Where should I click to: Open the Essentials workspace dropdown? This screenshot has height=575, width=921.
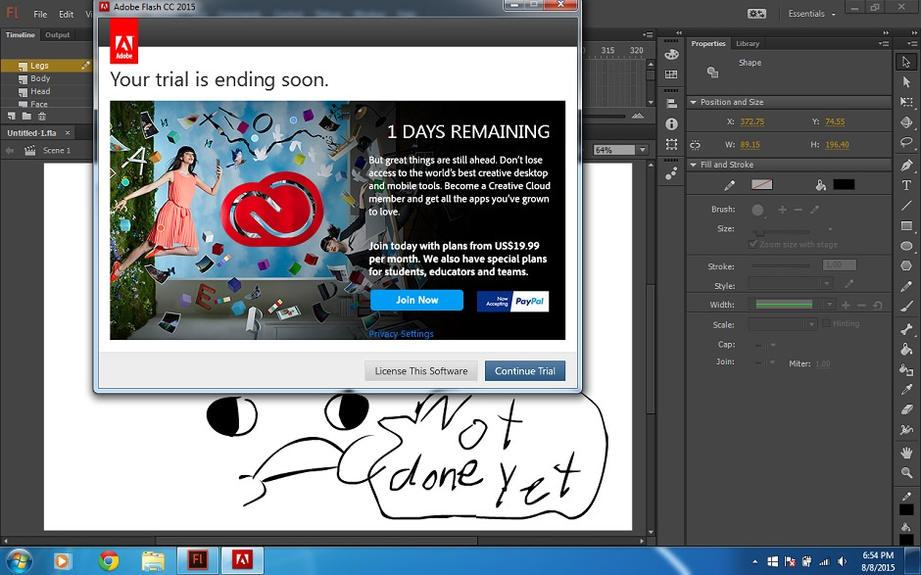click(812, 14)
